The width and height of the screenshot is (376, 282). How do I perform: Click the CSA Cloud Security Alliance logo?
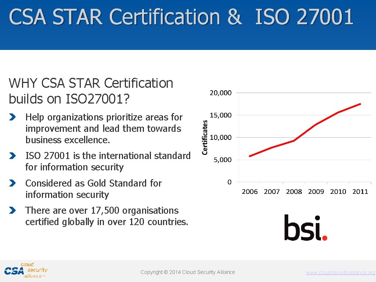click(24, 271)
